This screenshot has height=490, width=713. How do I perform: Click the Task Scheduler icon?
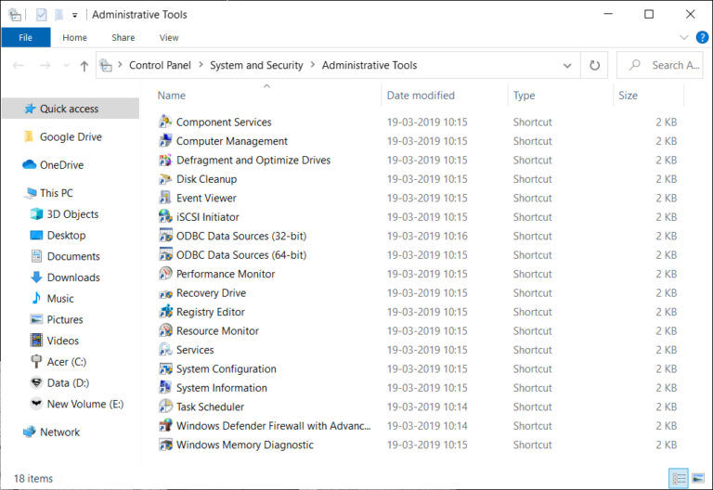click(x=165, y=406)
